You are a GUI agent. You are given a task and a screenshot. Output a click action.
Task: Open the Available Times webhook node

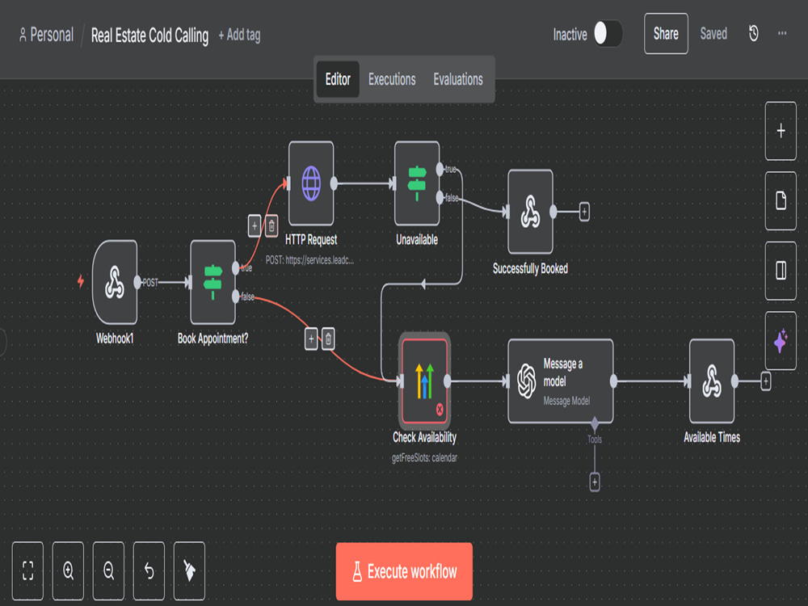(x=712, y=381)
